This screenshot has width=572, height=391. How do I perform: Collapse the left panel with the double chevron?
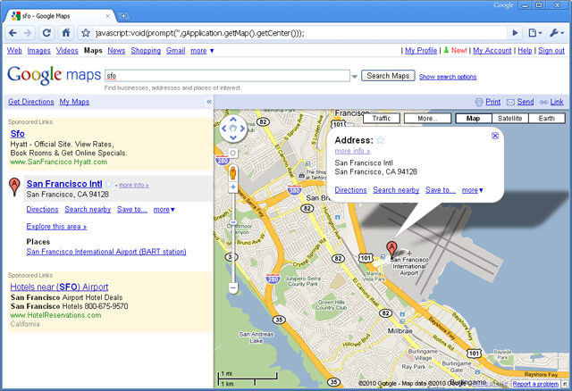tap(209, 102)
